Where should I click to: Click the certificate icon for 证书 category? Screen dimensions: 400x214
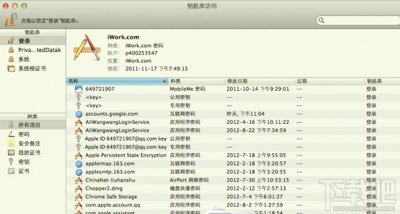(x=11, y=171)
